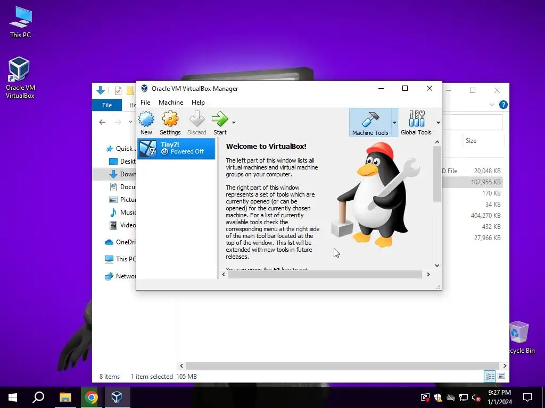Click the welcome pane horizontal scrollbar track
The image size is (545, 408).
click(325, 275)
